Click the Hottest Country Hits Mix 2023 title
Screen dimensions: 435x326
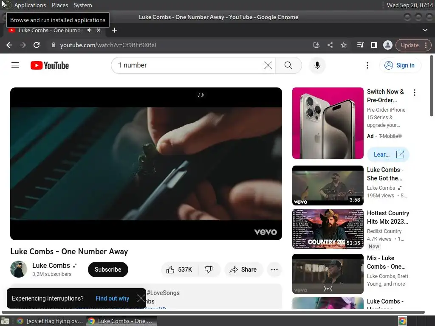point(388,217)
